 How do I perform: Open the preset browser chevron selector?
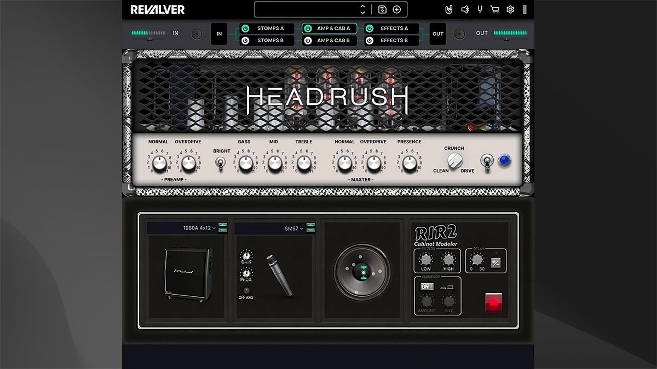(x=362, y=9)
